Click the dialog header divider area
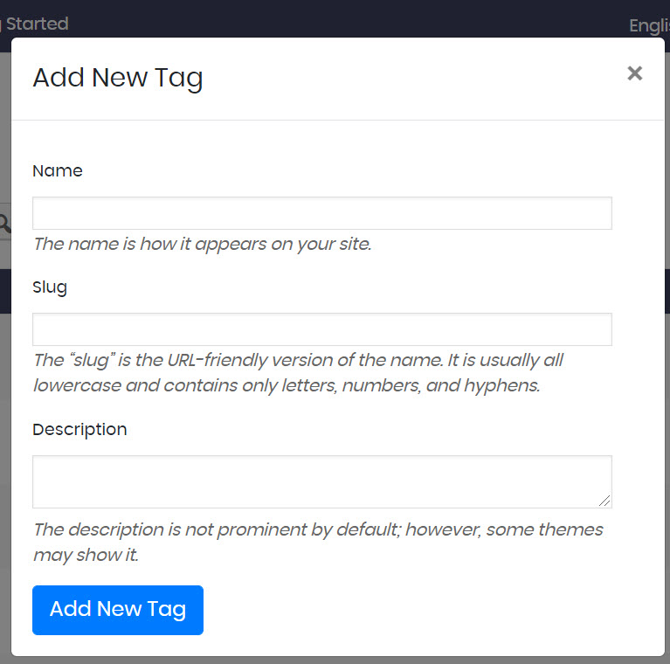Viewport: 670px width, 664px height. click(x=337, y=120)
